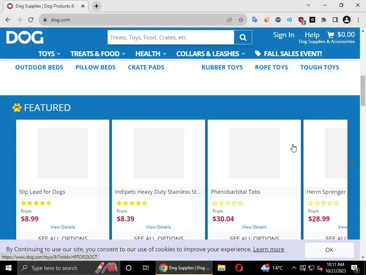This screenshot has width=366, height=275.
Task: Open Cortana circle on the taskbar
Action: pyautogui.click(x=129, y=268)
